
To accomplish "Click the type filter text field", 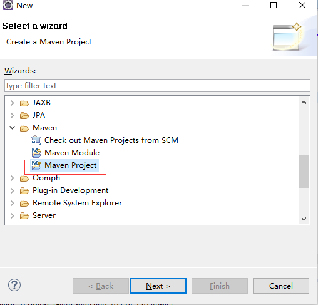I will coord(157,86).
